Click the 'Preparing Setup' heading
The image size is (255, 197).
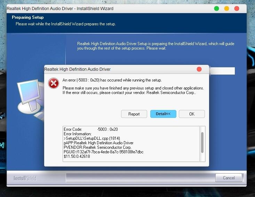[27, 17]
